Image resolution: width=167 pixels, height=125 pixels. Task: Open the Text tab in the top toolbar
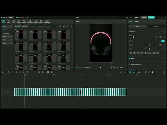(14, 22)
